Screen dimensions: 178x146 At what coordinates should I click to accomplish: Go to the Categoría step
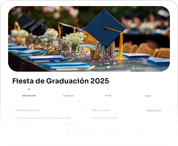(x=68, y=96)
